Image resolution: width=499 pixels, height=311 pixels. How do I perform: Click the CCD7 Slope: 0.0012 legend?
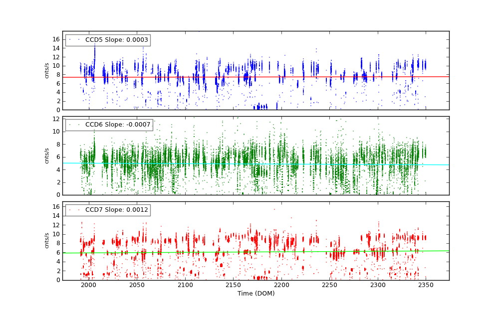pyautogui.click(x=108, y=210)
